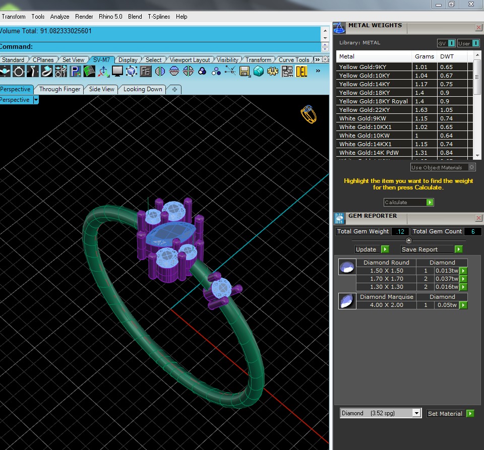Click the Metal Weights panel scale icon
Viewport: 484px width, 450px height.
point(339,28)
